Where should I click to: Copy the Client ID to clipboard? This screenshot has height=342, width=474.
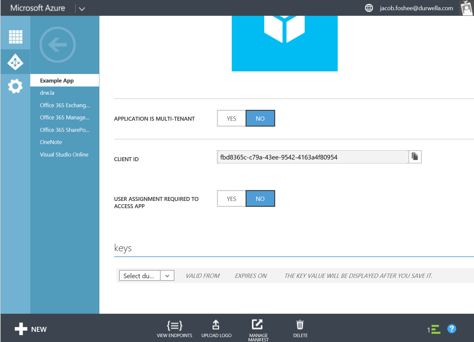pos(415,157)
